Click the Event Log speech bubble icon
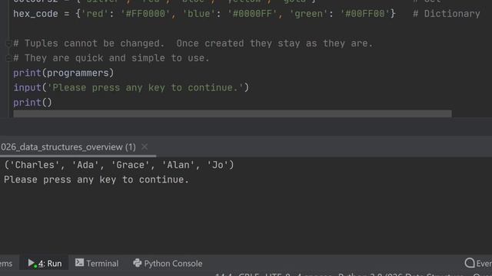 coord(470,263)
